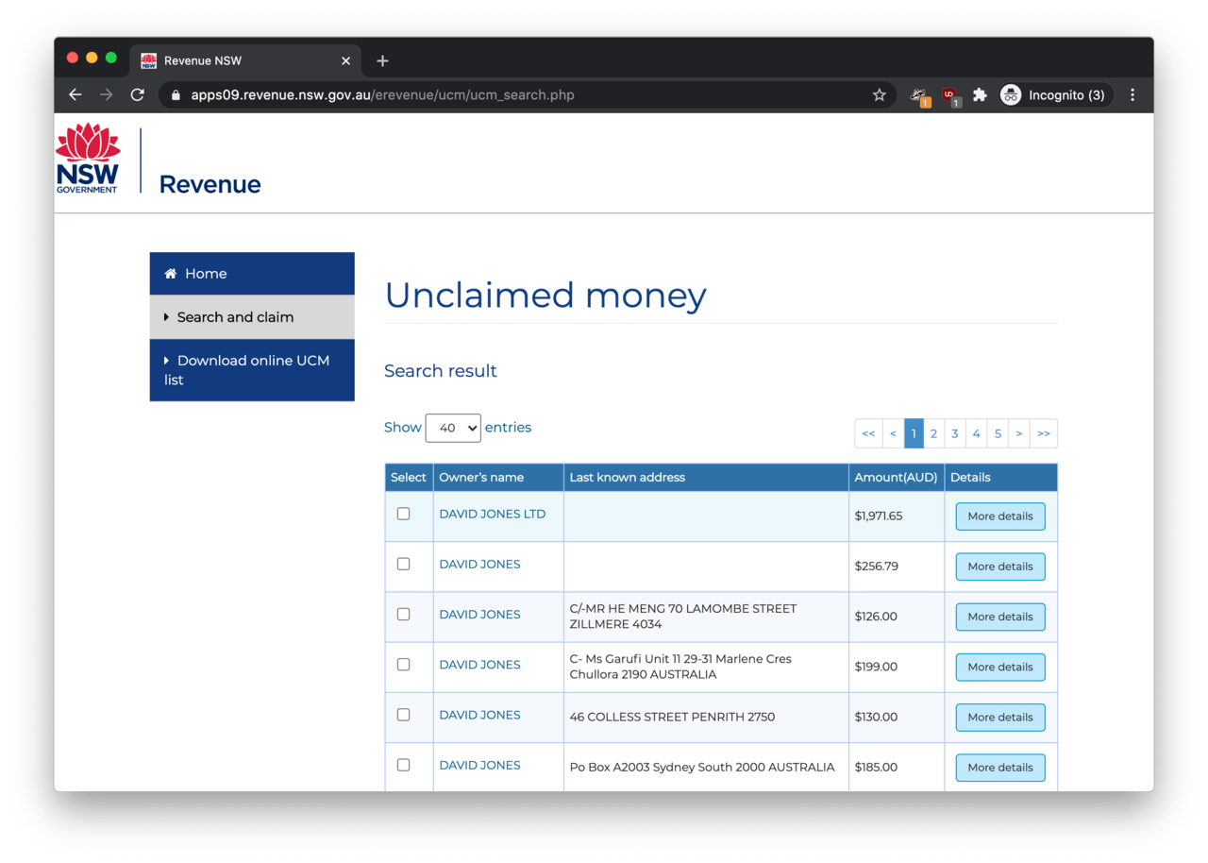Close the Revenue NSW tab
1208x863 pixels.
345,60
